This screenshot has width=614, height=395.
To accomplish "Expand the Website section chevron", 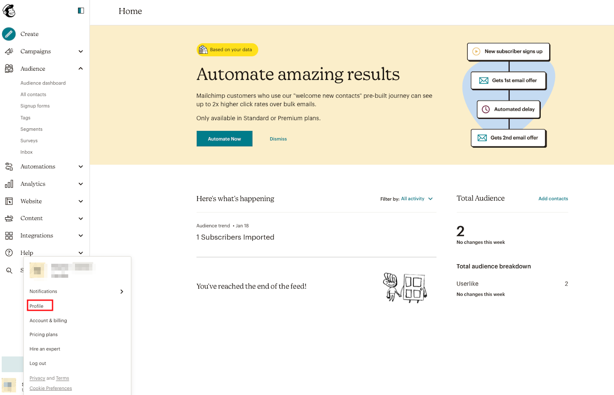I will click(81, 201).
